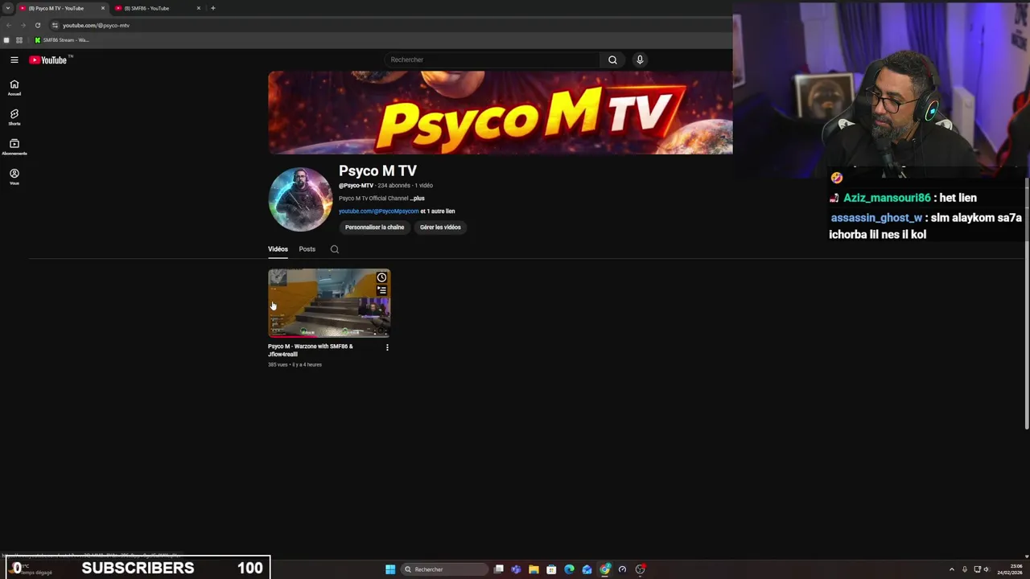
Task: Open Accueil in the left sidebar
Action: pyautogui.click(x=14, y=88)
